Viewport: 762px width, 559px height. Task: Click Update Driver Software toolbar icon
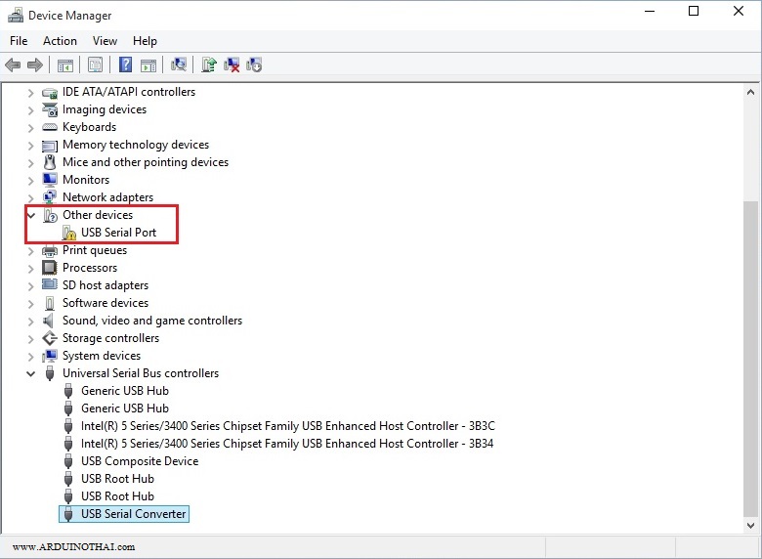[x=208, y=64]
